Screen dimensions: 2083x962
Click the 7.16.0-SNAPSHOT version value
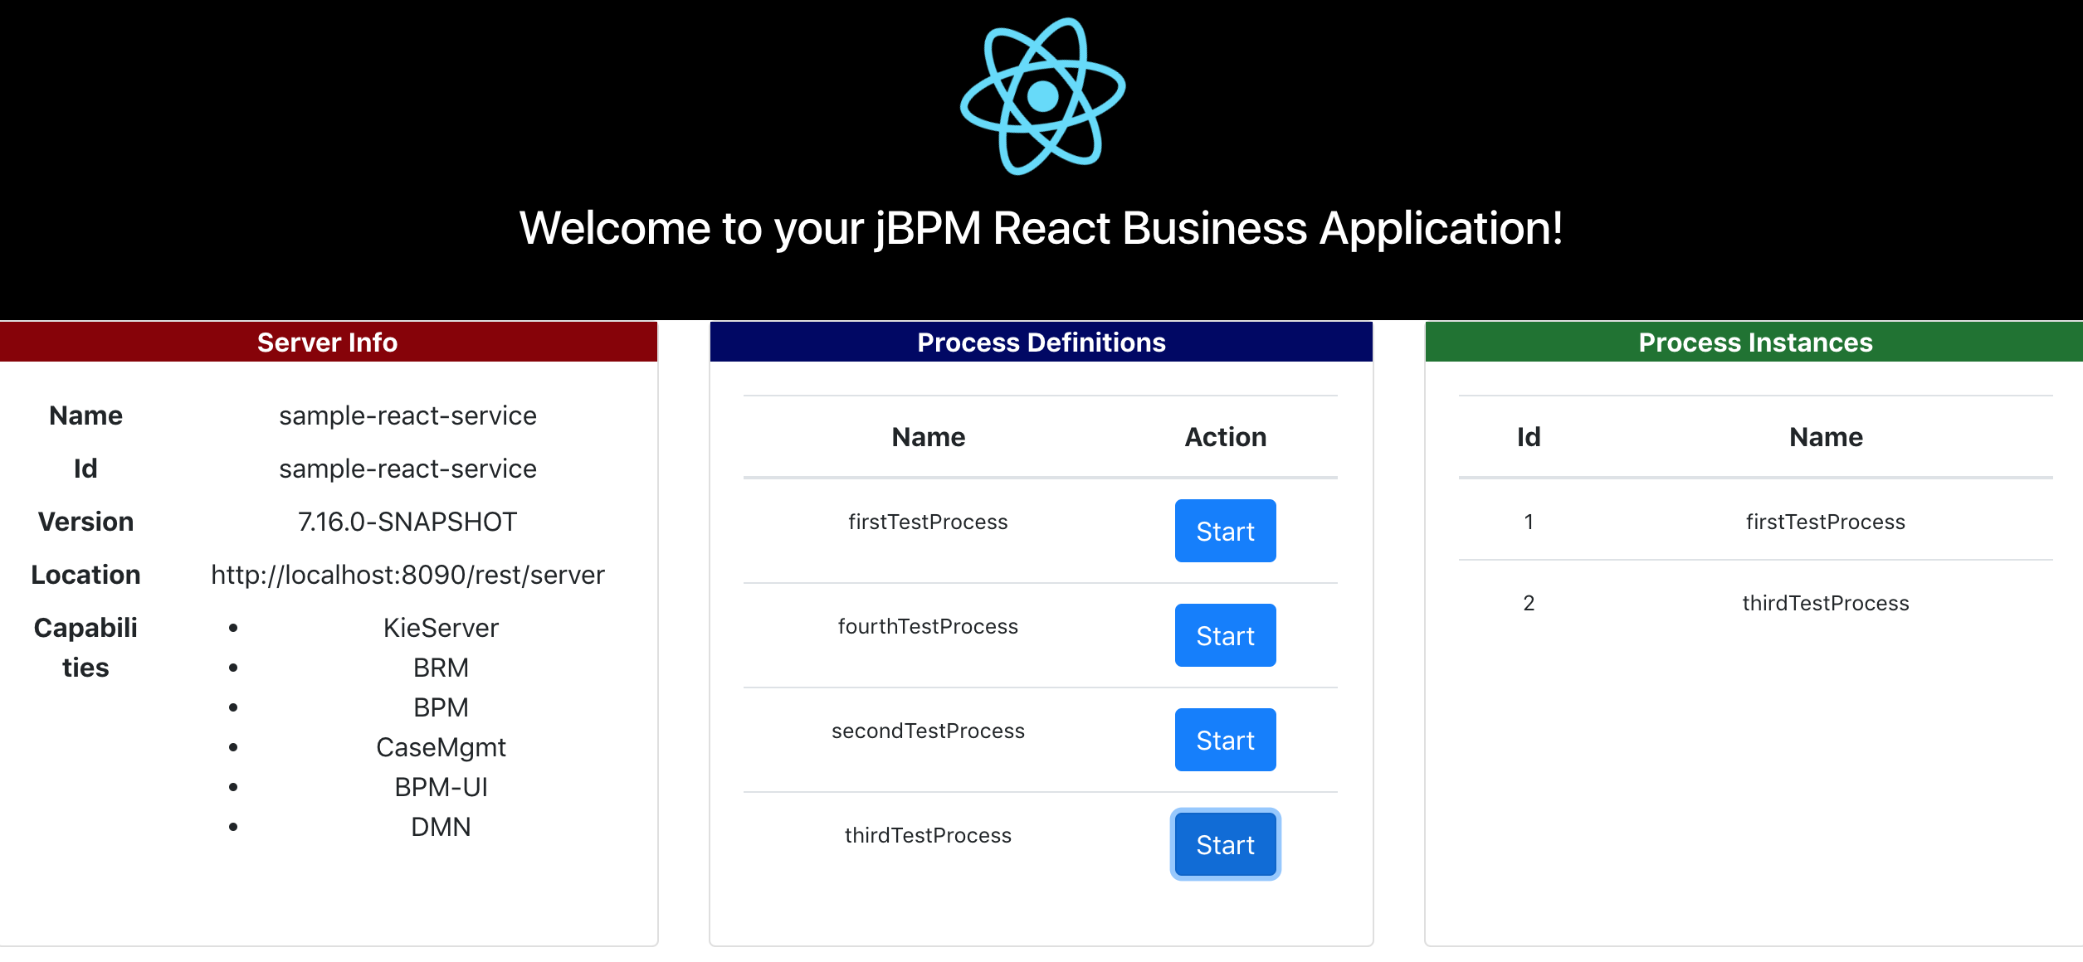click(407, 522)
